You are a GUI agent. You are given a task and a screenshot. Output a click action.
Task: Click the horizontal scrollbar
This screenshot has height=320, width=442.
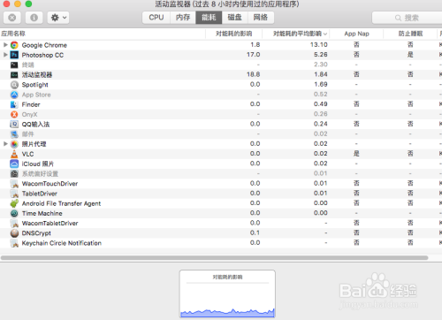click(x=214, y=258)
